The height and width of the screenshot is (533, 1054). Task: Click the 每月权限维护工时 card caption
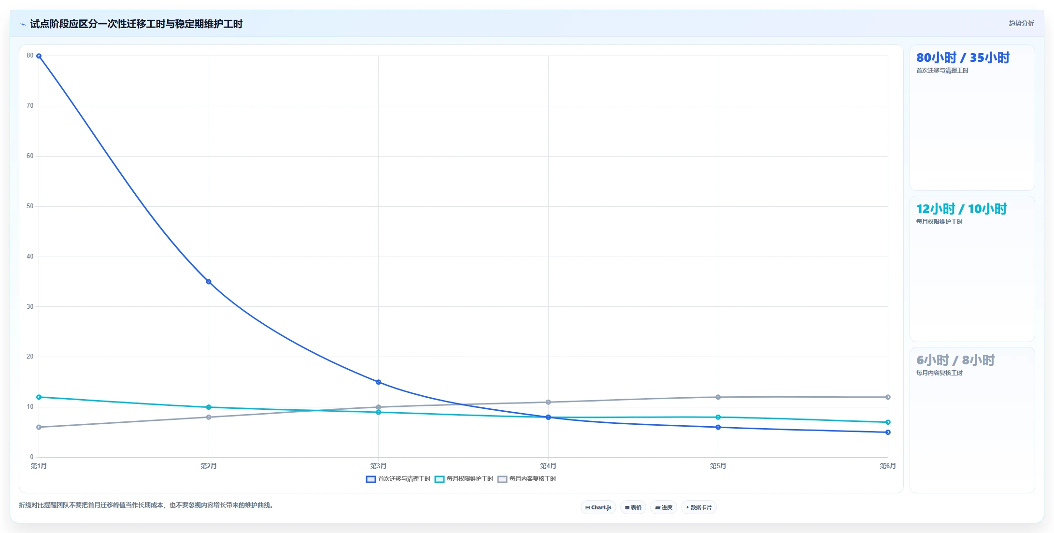940,222
